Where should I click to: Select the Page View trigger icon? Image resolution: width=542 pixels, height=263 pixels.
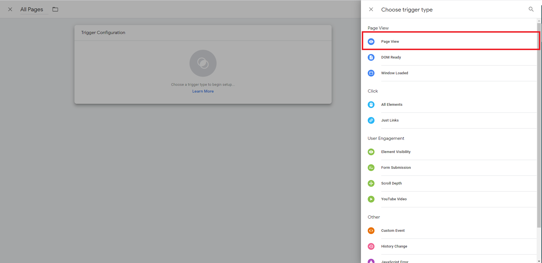(x=371, y=41)
